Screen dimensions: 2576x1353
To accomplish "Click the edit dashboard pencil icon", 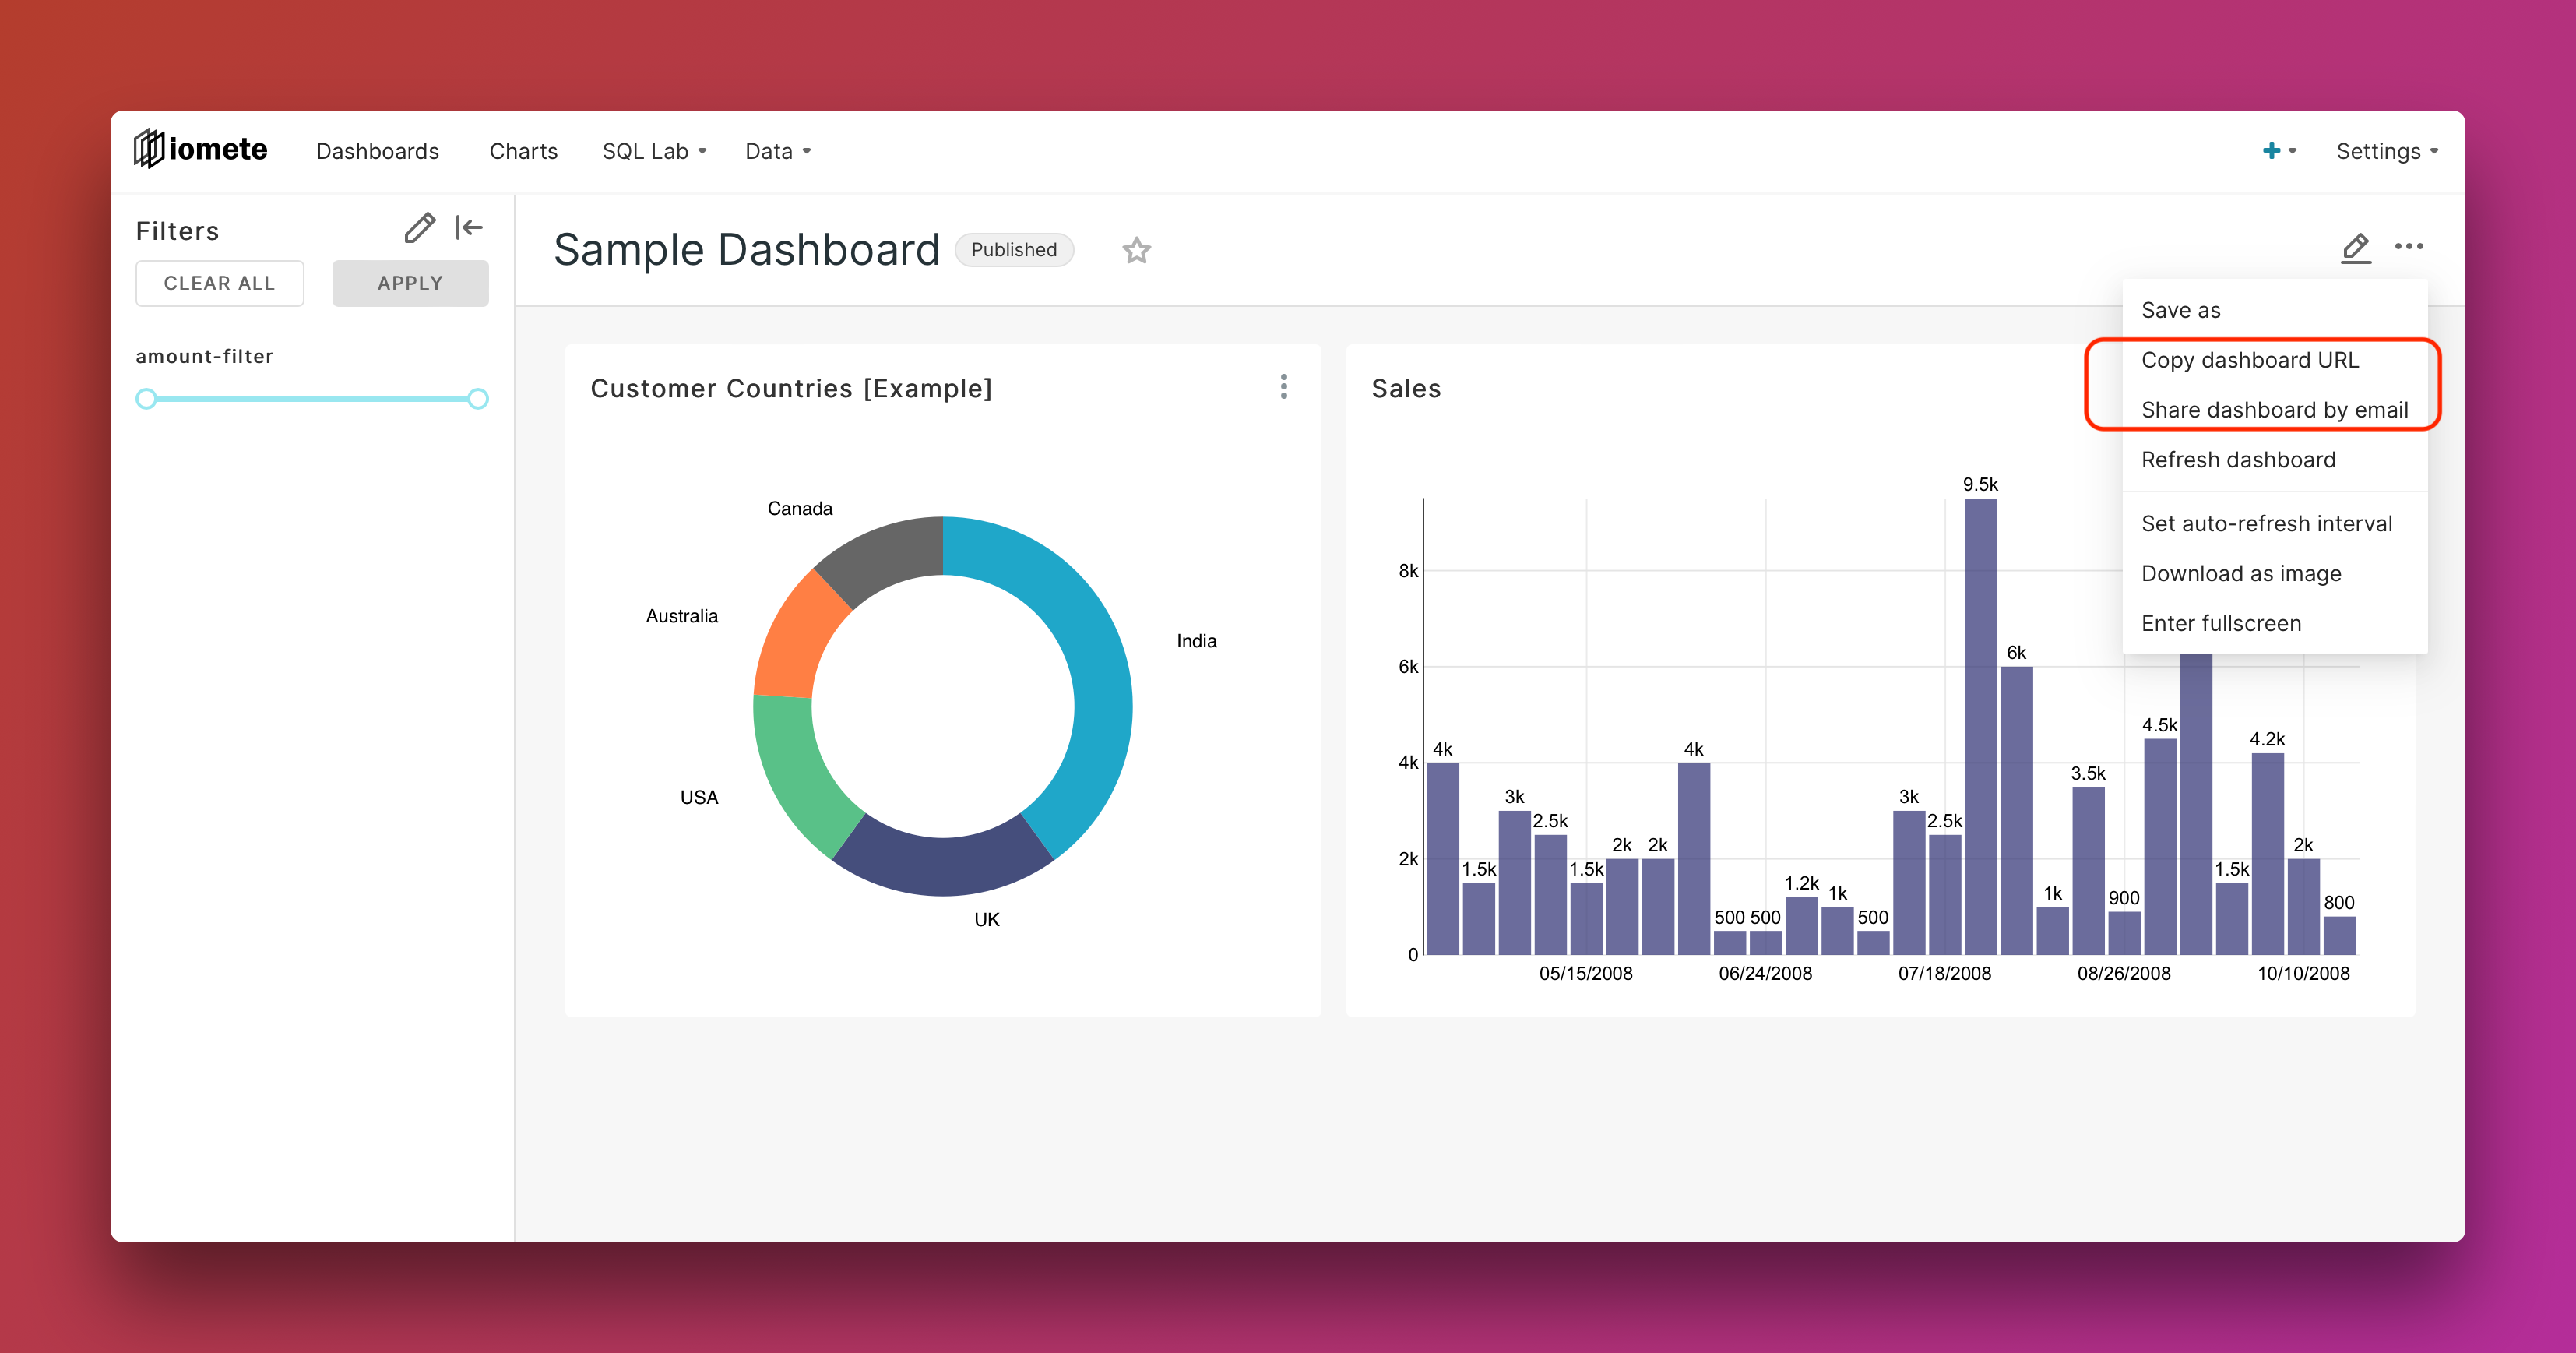I will [x=2355, y=247].
